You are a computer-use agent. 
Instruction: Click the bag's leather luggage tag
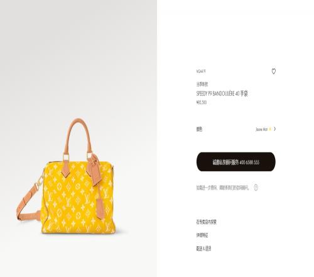[x=94, y=169]
